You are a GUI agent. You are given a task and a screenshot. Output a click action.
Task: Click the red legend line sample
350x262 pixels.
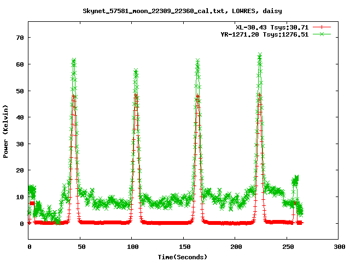click(x=322, y=27)
